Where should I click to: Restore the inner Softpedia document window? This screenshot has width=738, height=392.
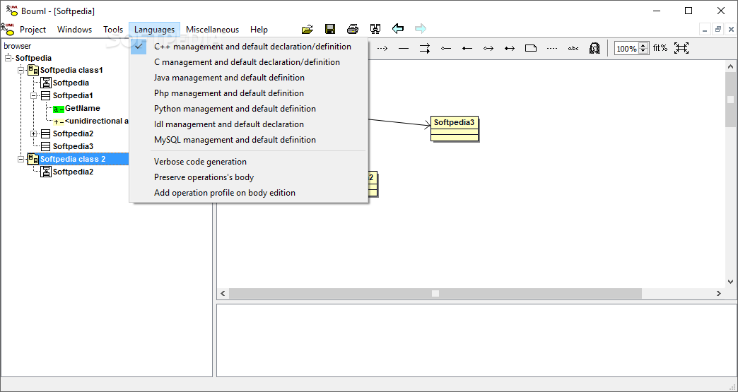[717, 29]
